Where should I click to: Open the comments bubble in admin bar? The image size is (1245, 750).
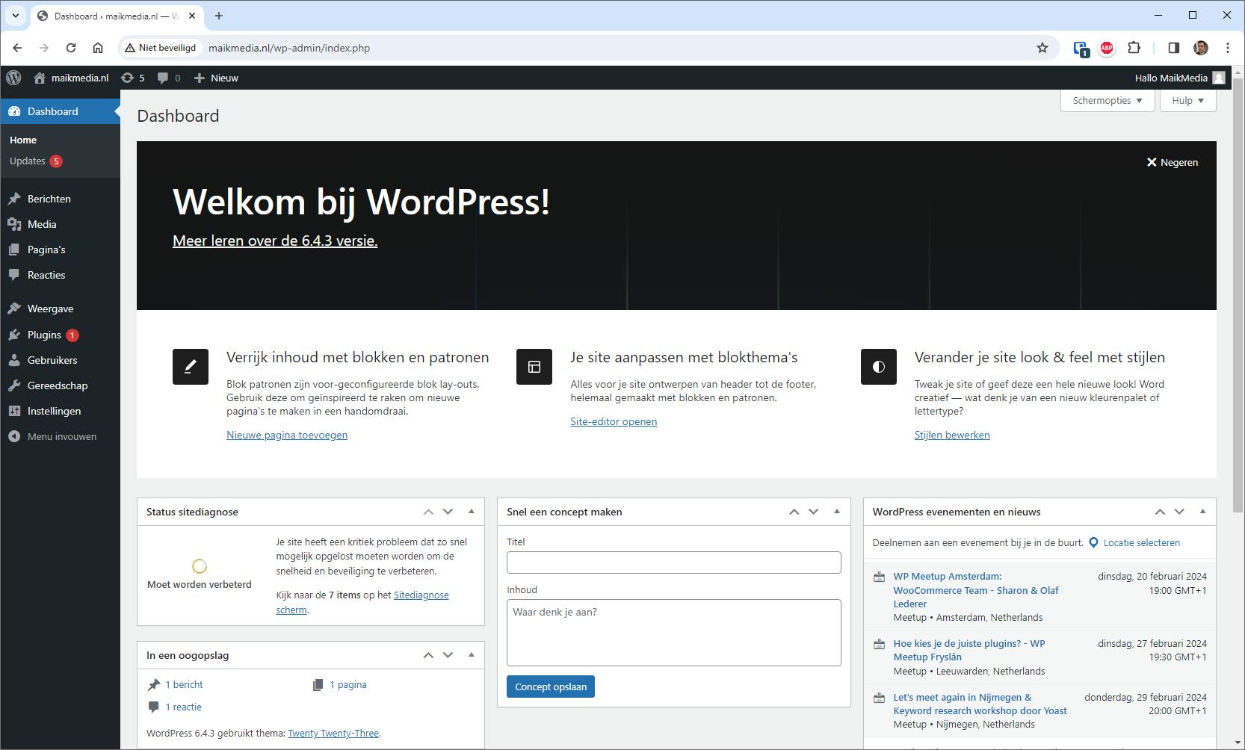point(169,78)
